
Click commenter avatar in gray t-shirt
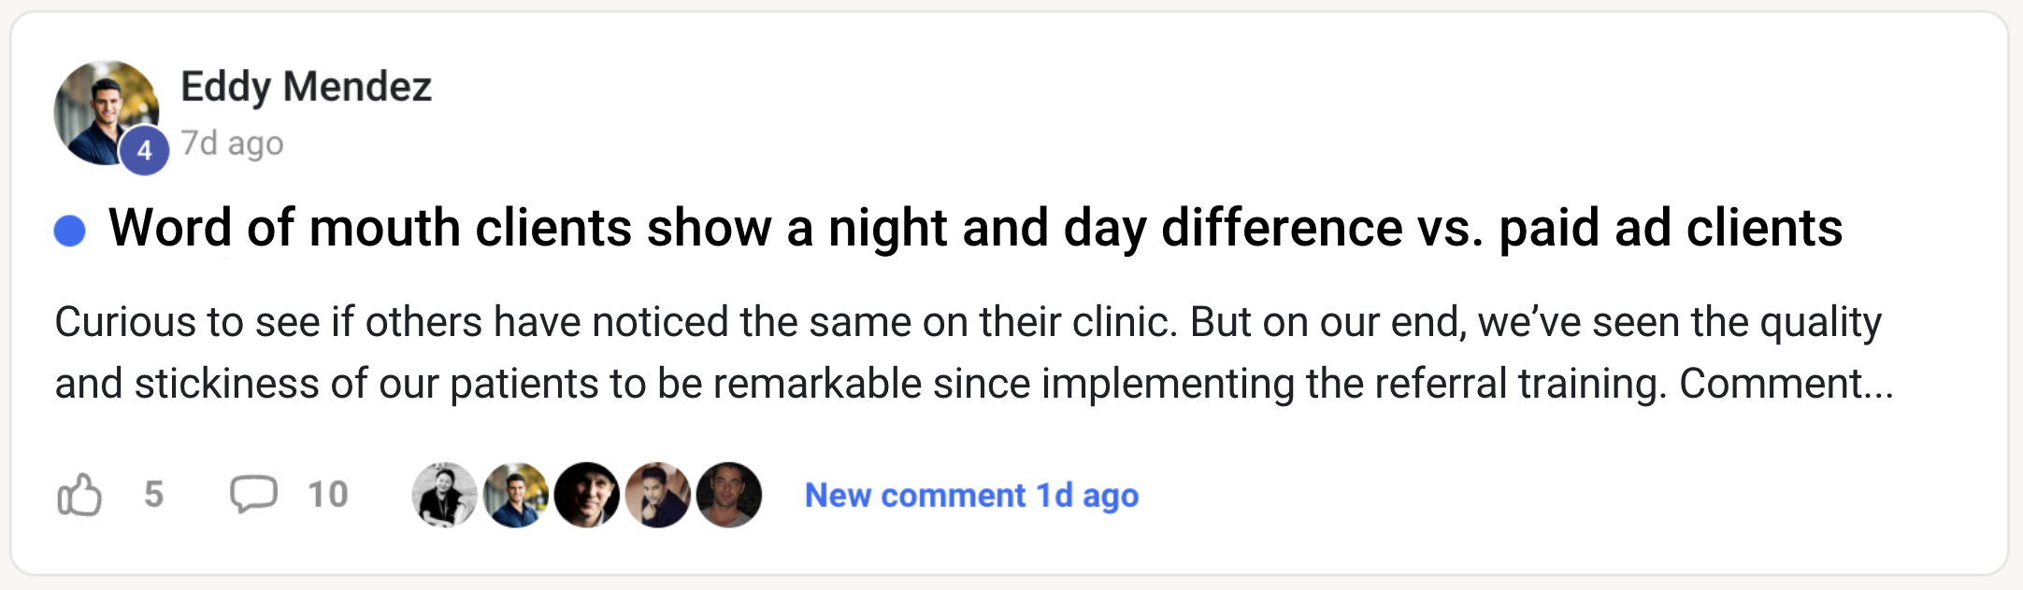[728, 495]
